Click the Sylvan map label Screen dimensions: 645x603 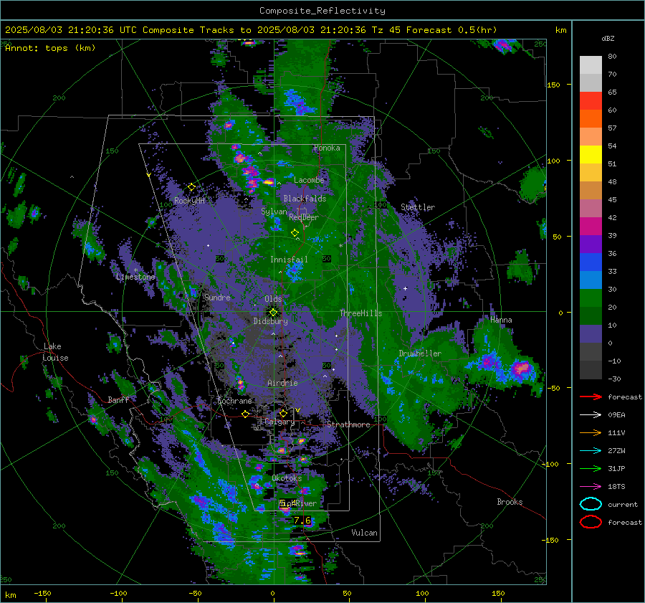coord(274,212)
